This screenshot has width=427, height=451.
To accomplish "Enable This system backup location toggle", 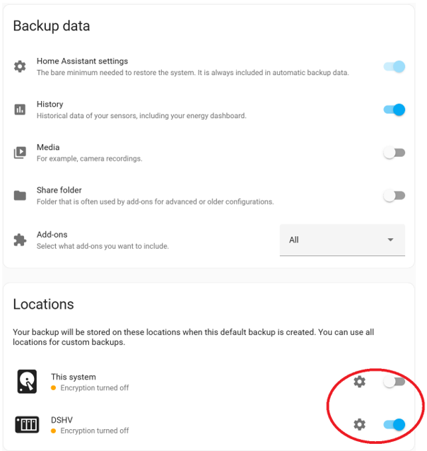I will click(x=394, y=382).
